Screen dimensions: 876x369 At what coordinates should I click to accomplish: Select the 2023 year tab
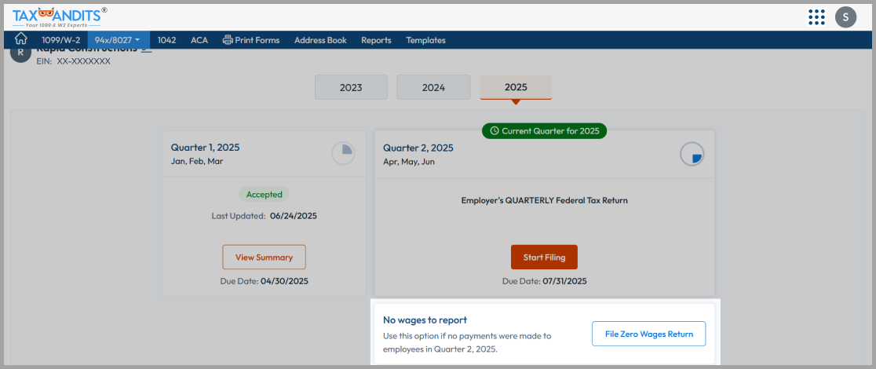tap(351, 87)
